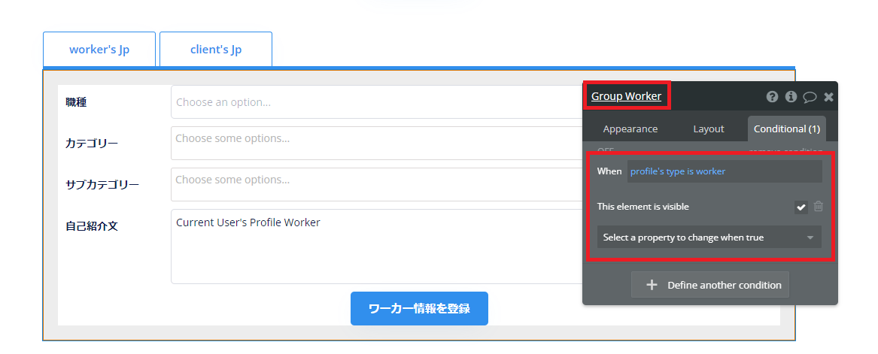Click the ワーカー情報を登録 button
This screenshot has height=354, width=878.
419,308
